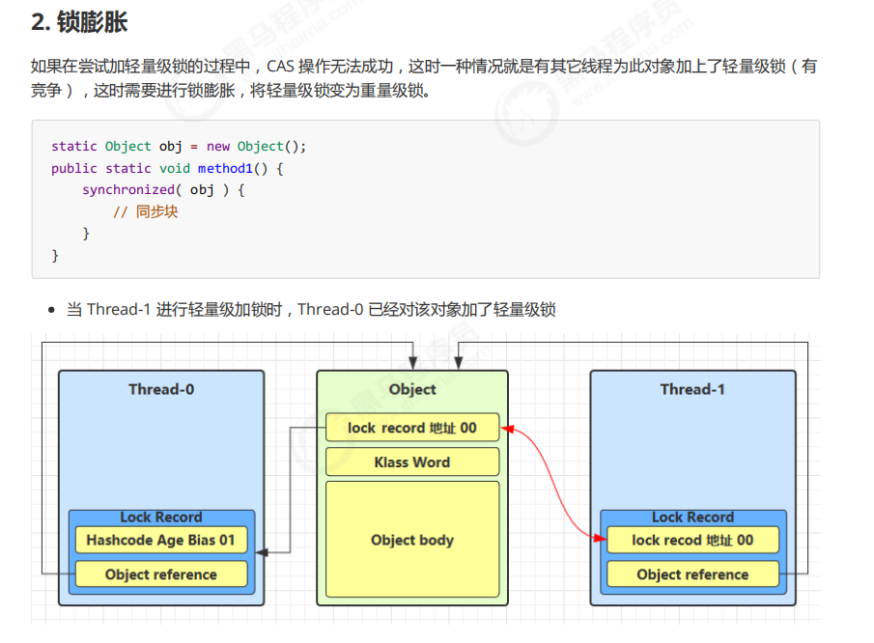874x643 pixels.
Task: Click Thread-0's "Object reference" box
Action: click(161, 574)
